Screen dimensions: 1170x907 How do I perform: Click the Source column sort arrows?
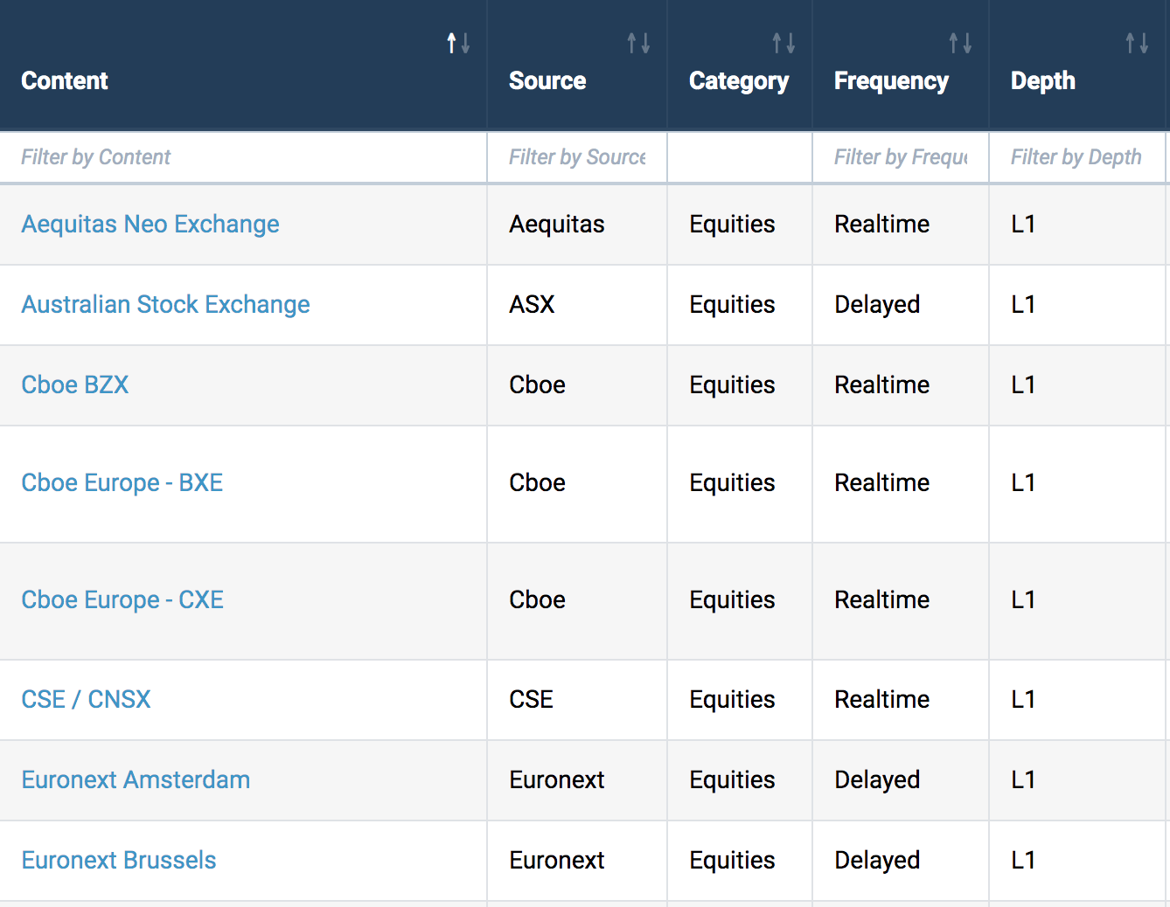click(x=638, y=43)
